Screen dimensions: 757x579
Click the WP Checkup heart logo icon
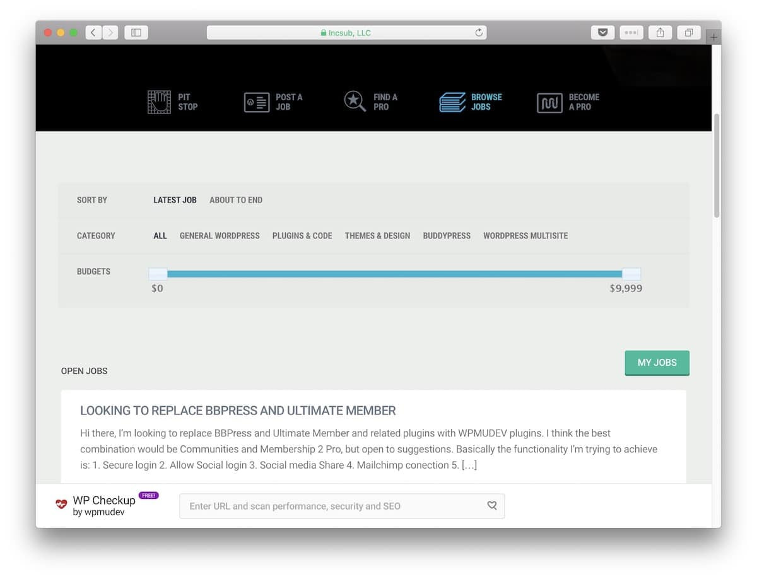coord(61,505)
